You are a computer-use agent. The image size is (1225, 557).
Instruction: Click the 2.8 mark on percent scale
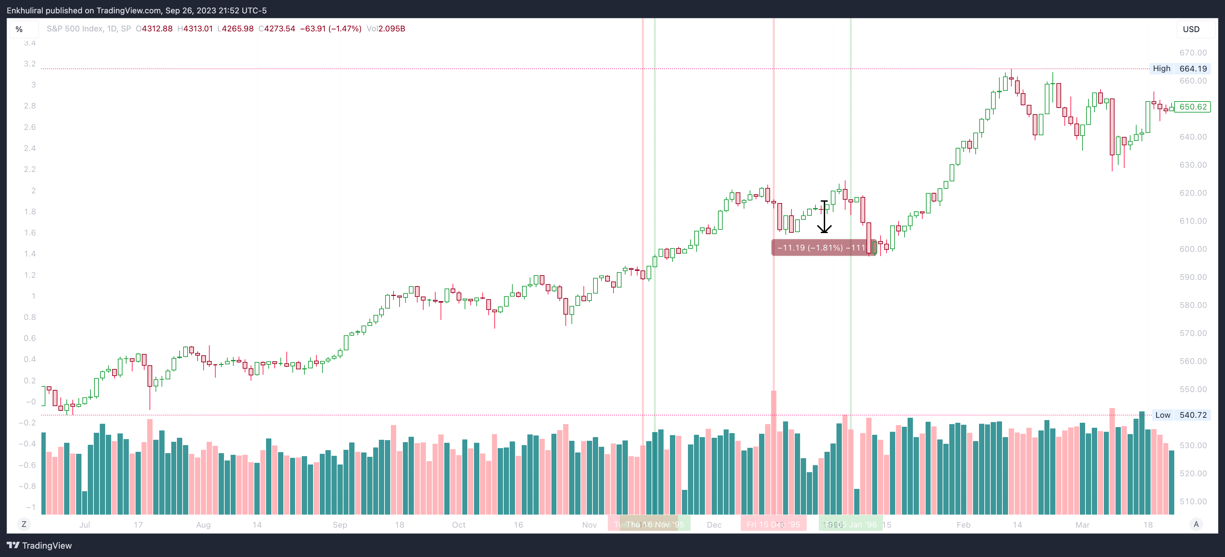pos(30,106)
